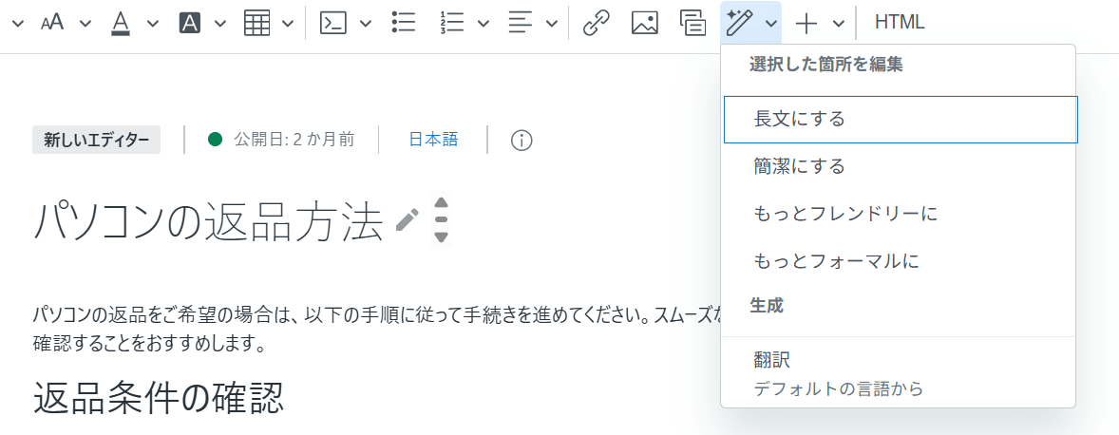
Task: Click paragraph starting パソコンの返品をご希望
Action: 377,331
